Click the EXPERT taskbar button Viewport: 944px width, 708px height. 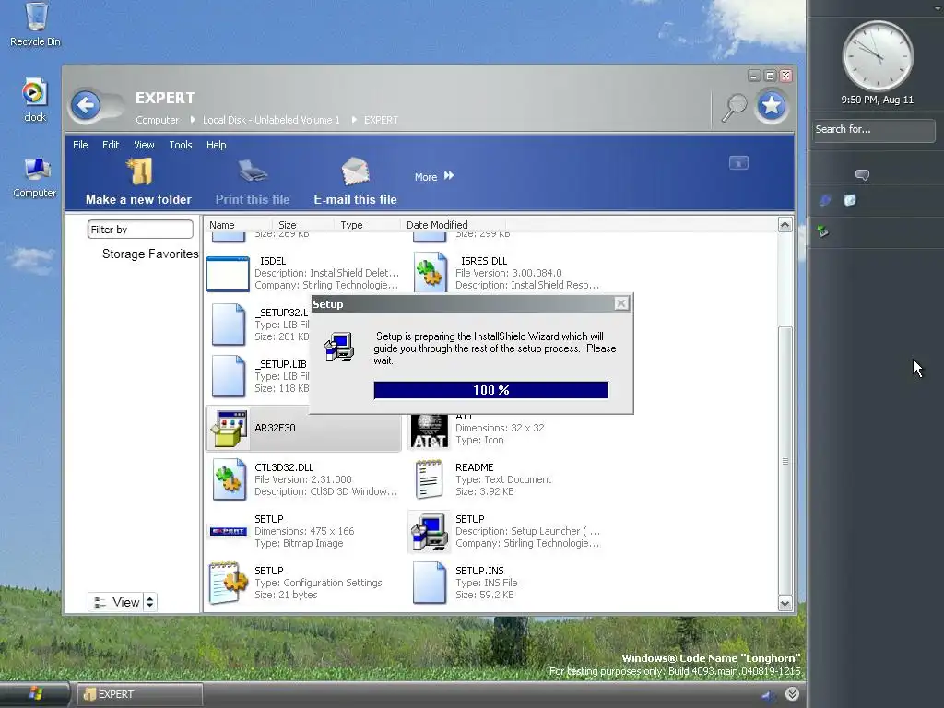coord(140,694)
